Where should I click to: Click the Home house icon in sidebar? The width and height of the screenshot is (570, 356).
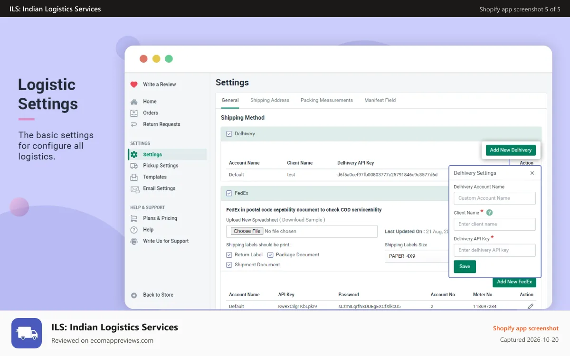click(134, 102)
